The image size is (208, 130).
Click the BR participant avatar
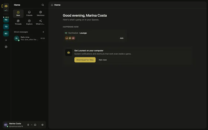[x=70, y=38]
